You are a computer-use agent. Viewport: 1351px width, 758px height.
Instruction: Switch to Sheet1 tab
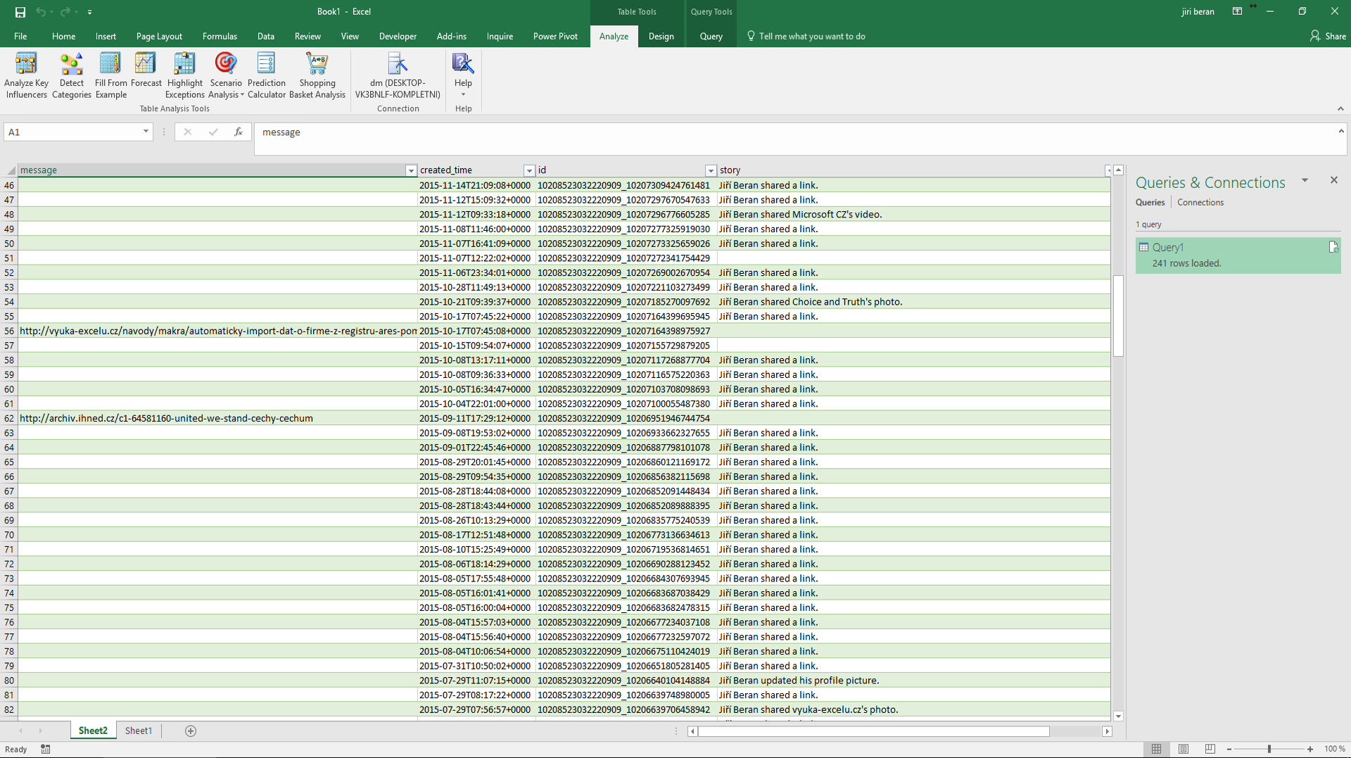coord(139,731)
